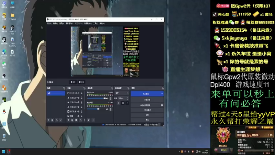Open virtual camera settings gear
Image resolution: width=275 pixels, height=155 pixels.
[162, 105]
